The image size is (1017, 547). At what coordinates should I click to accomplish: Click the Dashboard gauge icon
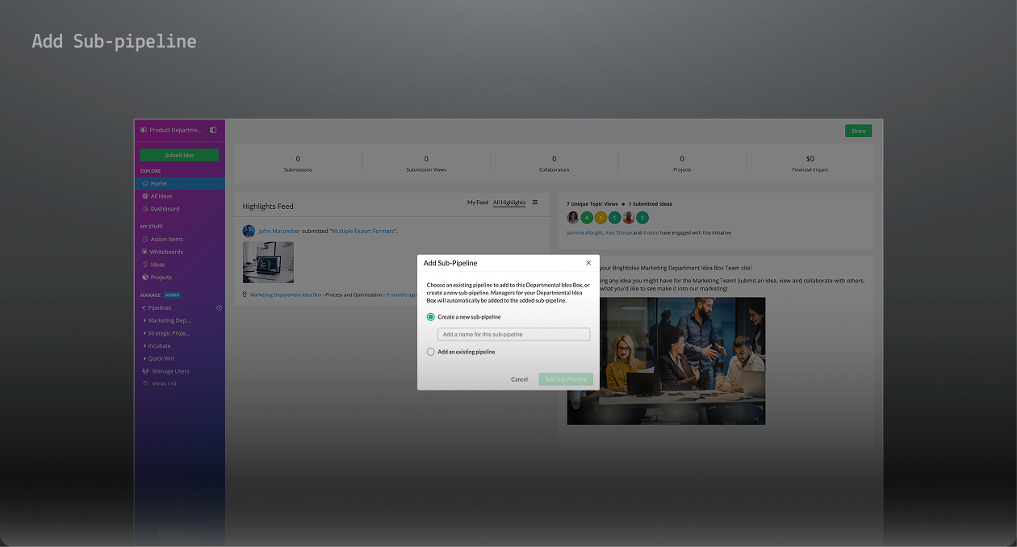pyautogui.click(x=145, y=209)
